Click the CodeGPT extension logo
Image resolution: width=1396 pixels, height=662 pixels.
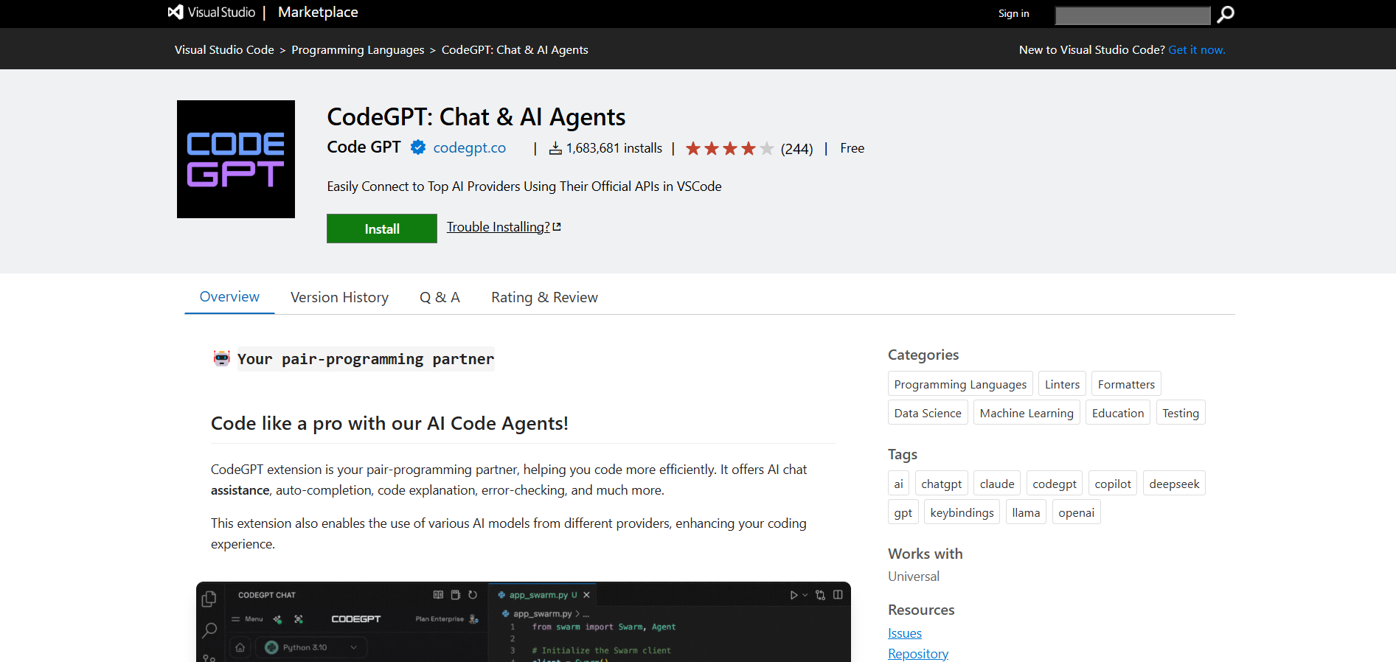236,159
